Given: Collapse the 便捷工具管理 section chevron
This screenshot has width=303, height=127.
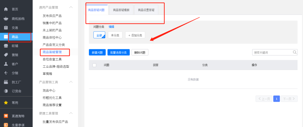Looking at the screenshot, I should 71,113.
